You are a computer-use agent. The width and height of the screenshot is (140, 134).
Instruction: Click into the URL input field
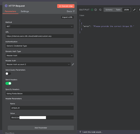[x=40, y=36]
